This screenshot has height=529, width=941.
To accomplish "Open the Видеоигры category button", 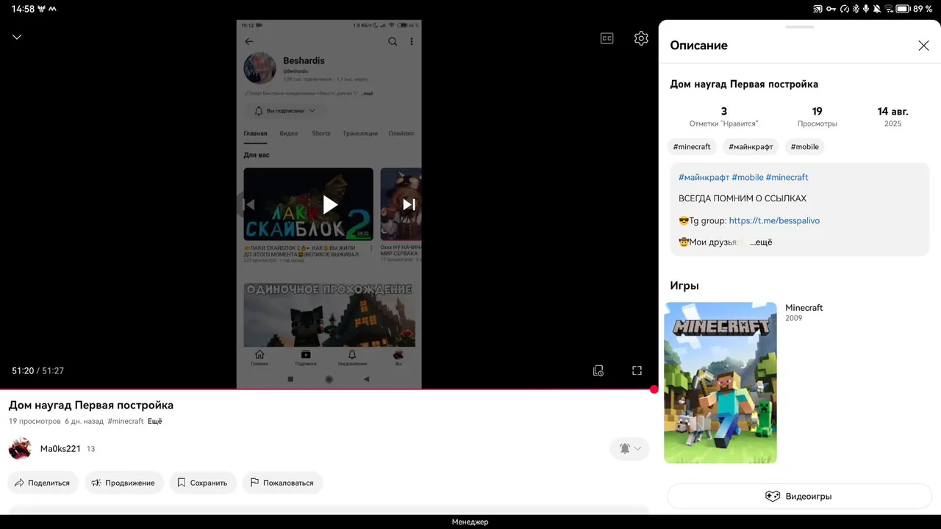I will [799, 496].
